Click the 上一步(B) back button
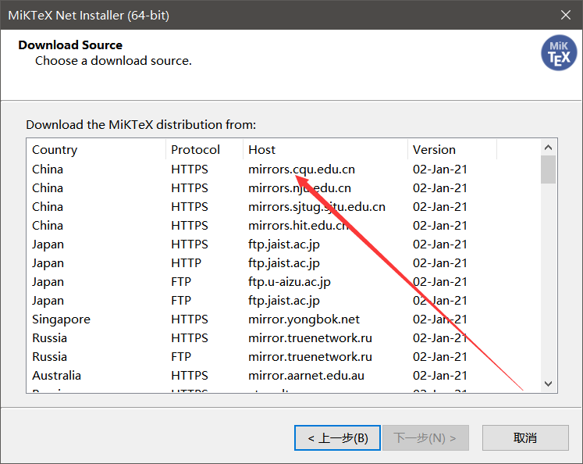Viewport: 583px width, 464px height. pyautogui.click(x=337, y=438)
